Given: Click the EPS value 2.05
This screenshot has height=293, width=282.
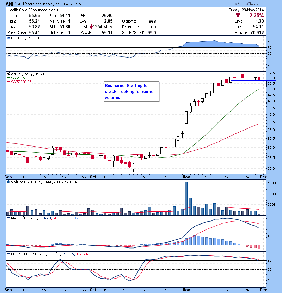Looking at the screenshot, I should [x=109, y=21].
